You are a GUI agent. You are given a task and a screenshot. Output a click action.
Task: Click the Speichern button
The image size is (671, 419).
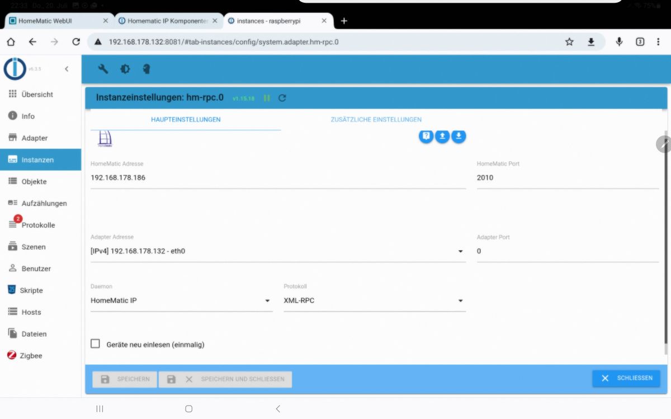coord(125,379)
